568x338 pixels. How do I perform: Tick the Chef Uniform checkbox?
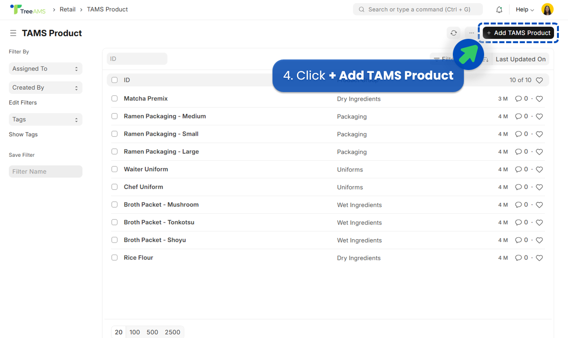(x=115, y=187)
